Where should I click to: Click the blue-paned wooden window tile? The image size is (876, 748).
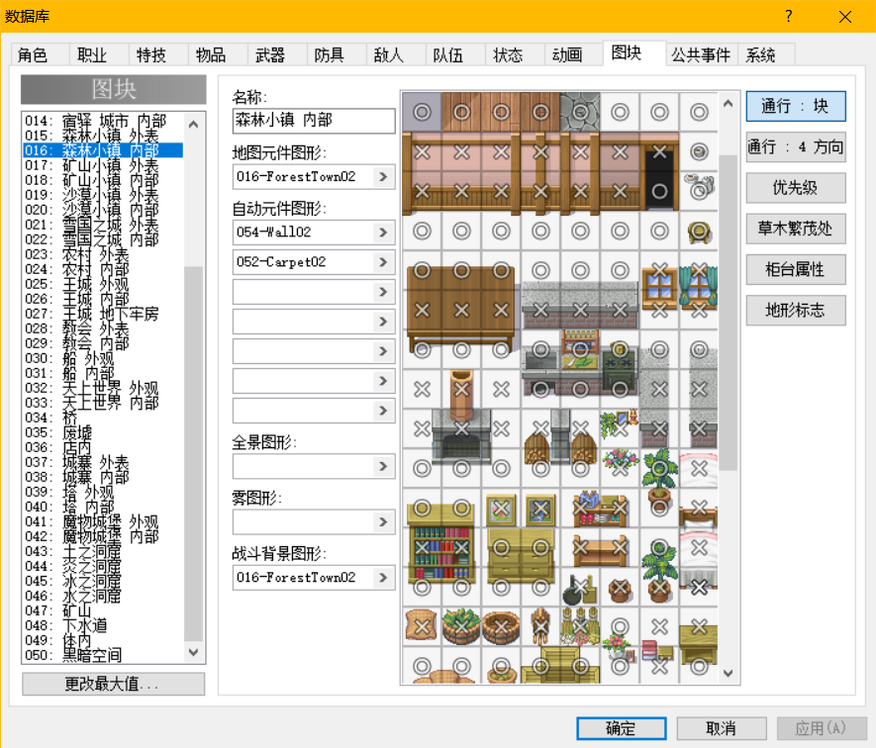(659, 290)
